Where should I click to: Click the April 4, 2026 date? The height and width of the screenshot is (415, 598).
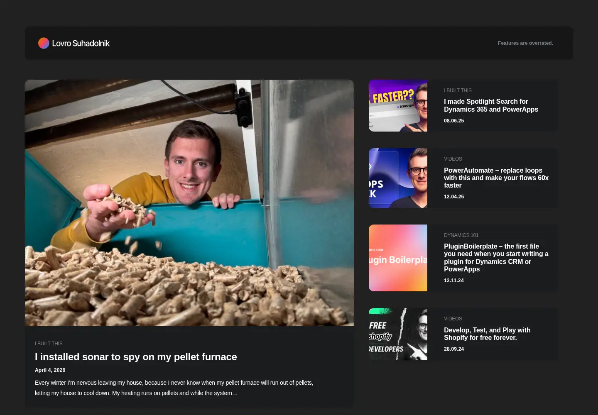[x=50, y=370]
